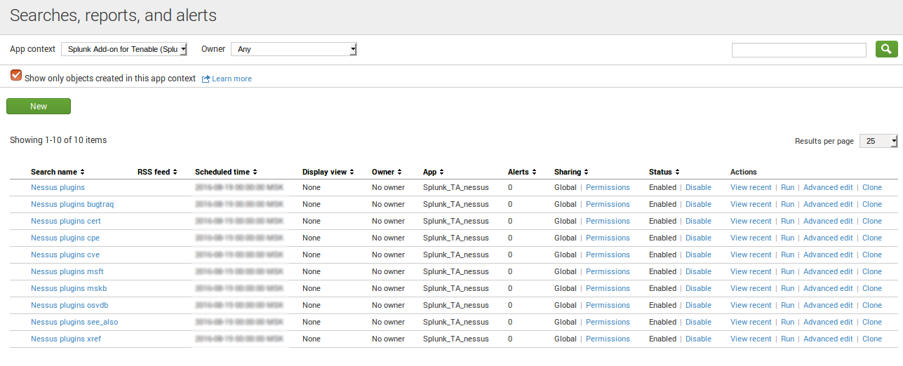Sort by Search name column
Screen dimensions: 903x366
click(58, 172)
